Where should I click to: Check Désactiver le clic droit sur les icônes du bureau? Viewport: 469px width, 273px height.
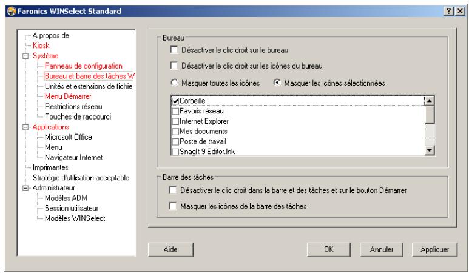coord(174,66)
